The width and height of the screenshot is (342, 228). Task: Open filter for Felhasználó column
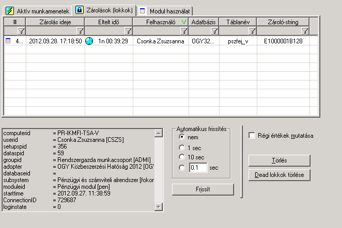(184, 31)
